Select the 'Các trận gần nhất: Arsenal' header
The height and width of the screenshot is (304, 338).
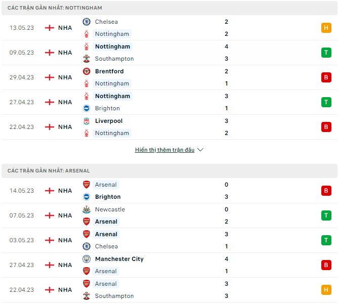(49, 171)
